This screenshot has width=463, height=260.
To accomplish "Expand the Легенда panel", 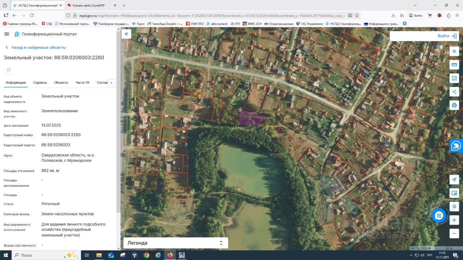I will click(x=176, y=243).
